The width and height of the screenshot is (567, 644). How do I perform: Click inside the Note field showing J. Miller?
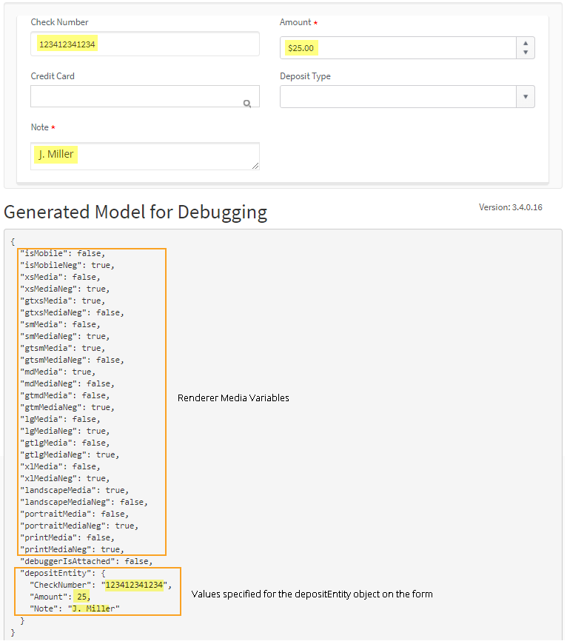(x=144, y=155)
